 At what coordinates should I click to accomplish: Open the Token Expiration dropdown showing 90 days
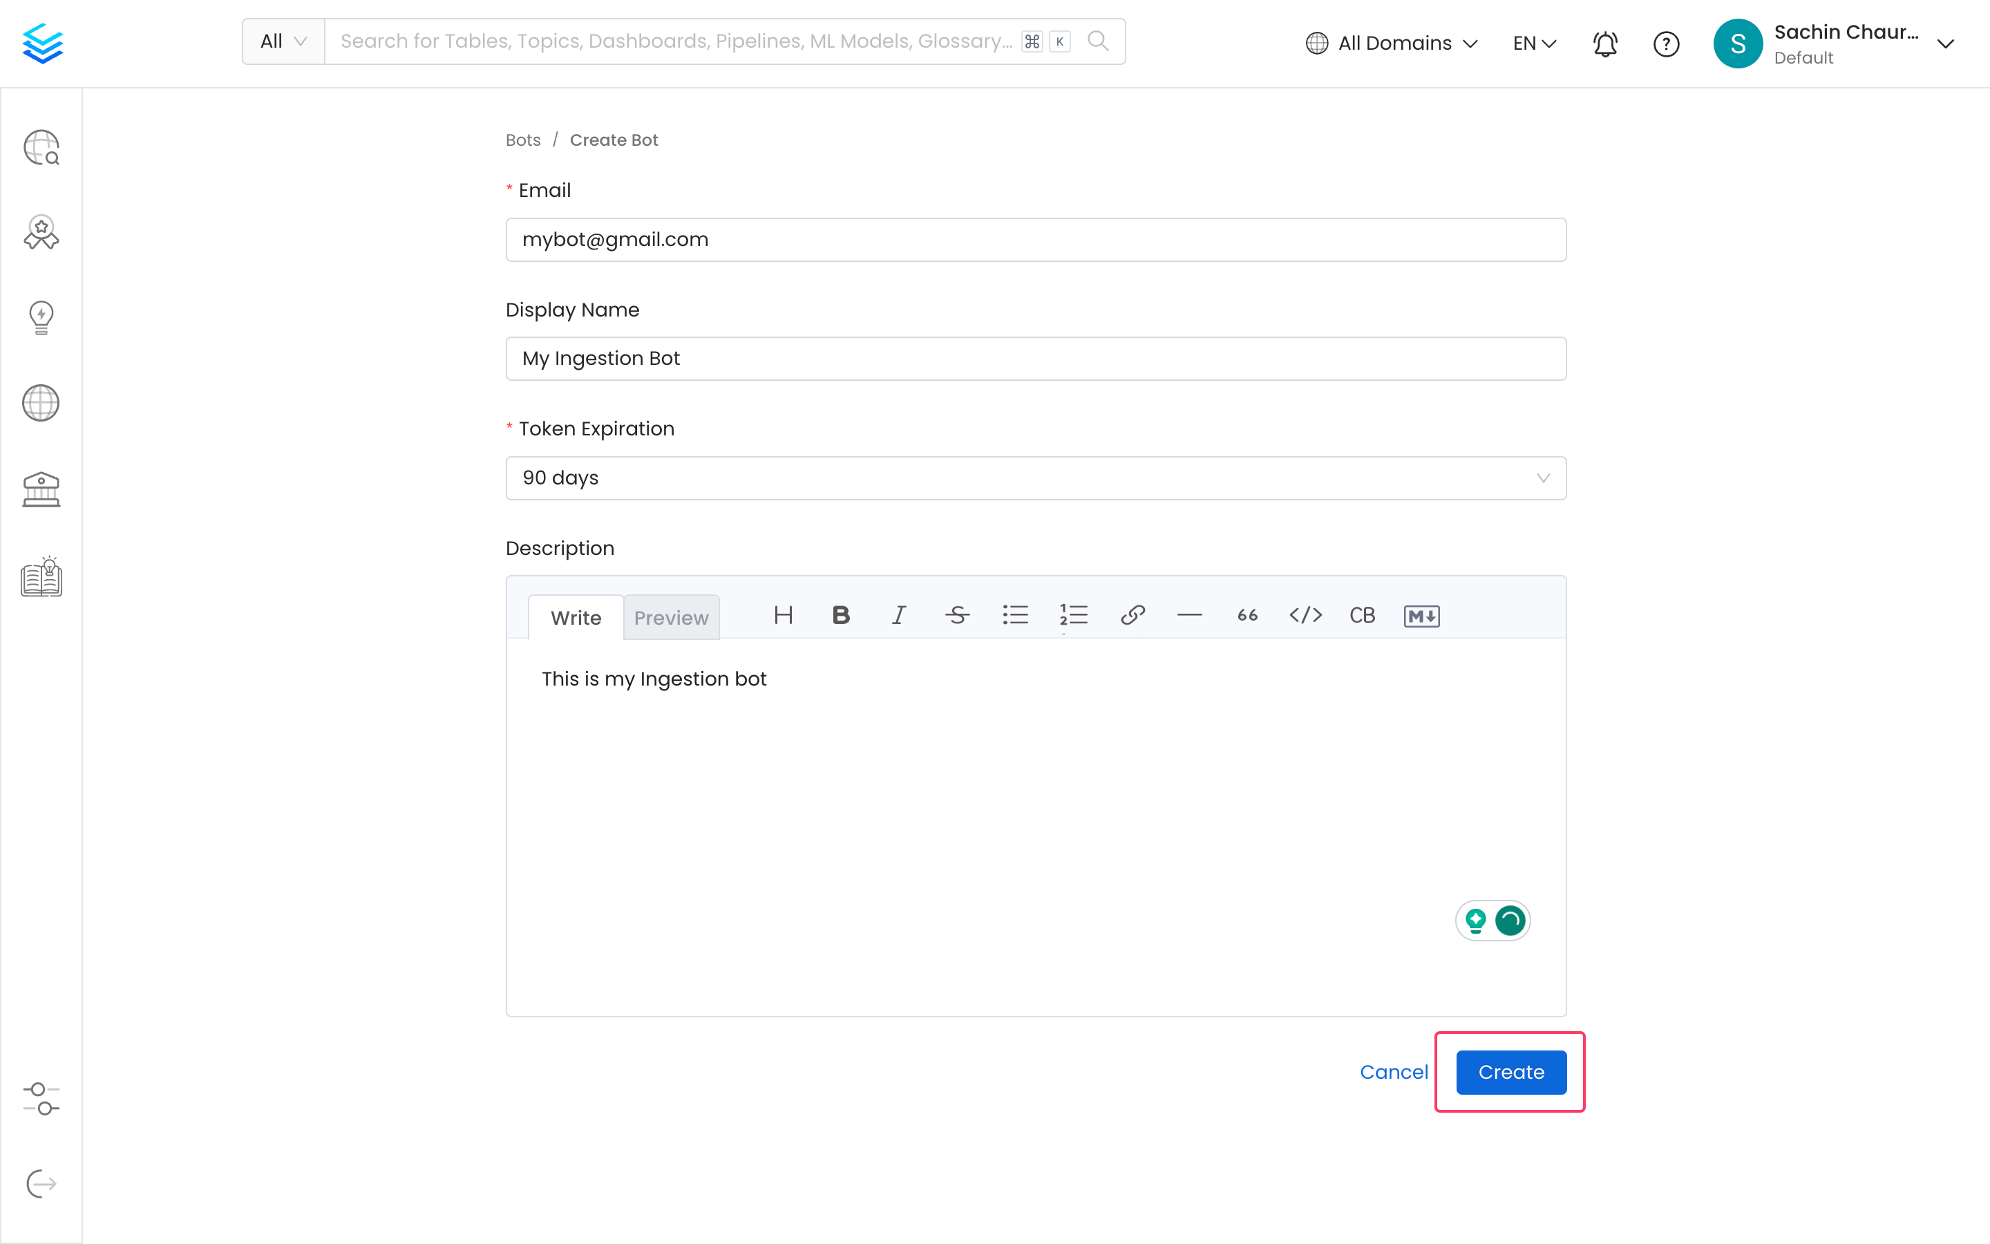coord(1034,477)
